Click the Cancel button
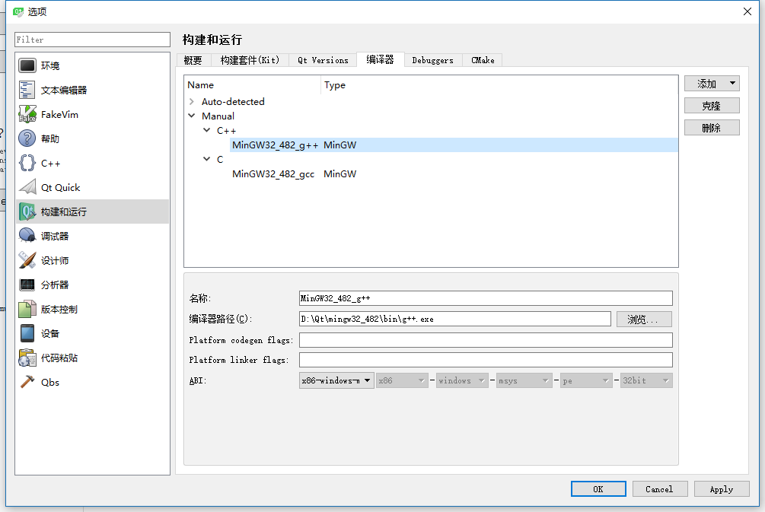 pos(660,489)
